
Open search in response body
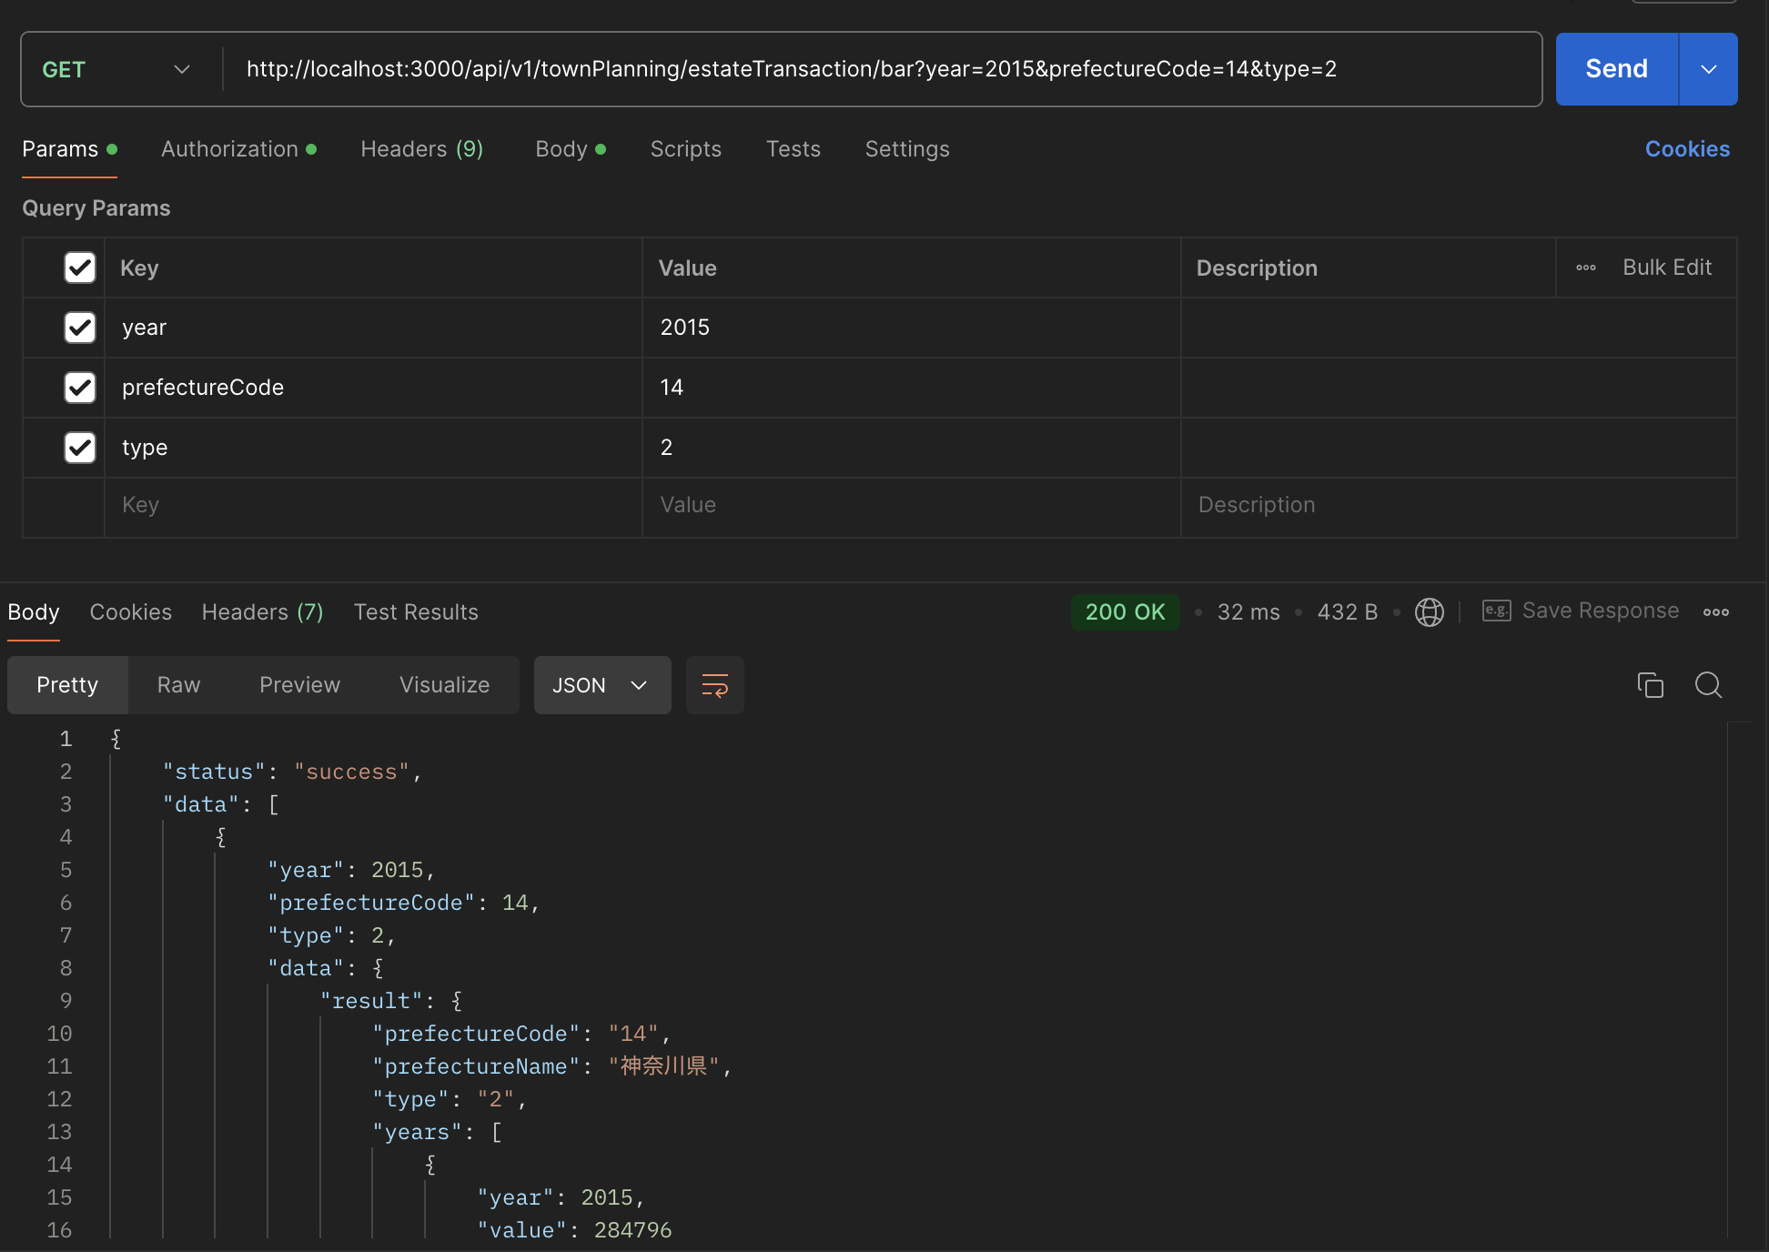point(1708,685)
